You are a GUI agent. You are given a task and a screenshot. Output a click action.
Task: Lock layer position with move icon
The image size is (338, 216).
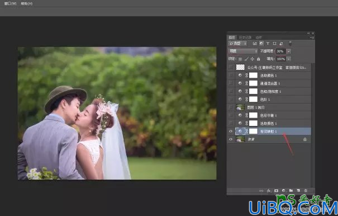[x=252, y=59]
